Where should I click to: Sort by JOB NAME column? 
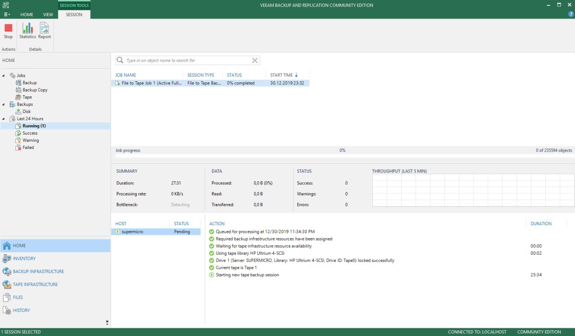[x=126, y=75]
